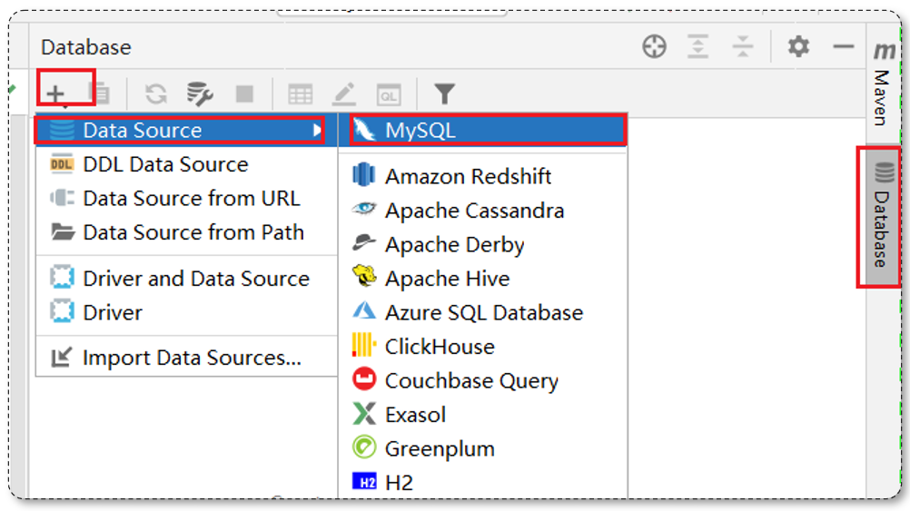Viewport: 910px width, 511px height.
Task: Hide the Database panel with the minimize dash
Action: 844,46
